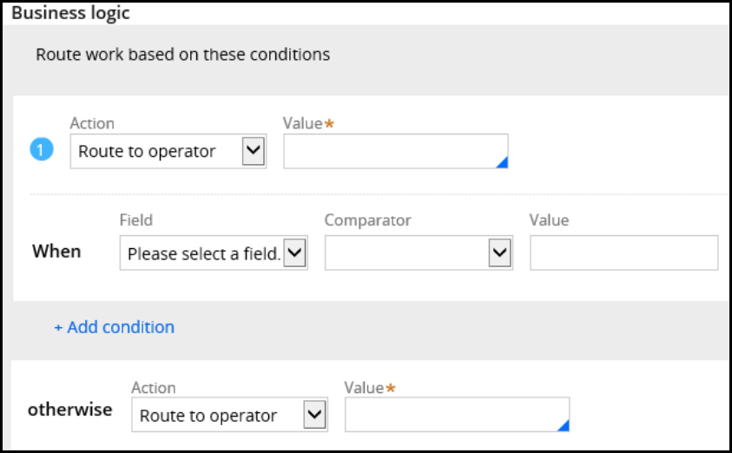Click the 'Business logic' section heading
The height and width of the screenshot is (453, 732).
pyautogui.click(x=69, y=14)
